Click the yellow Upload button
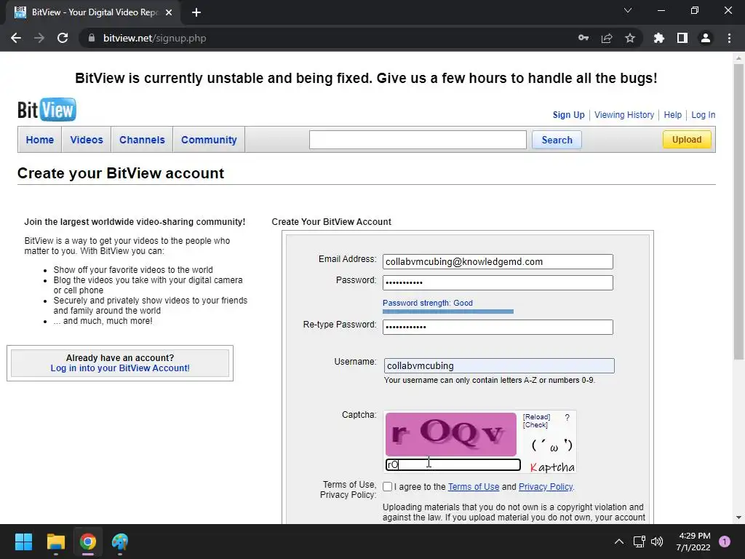 pos(687,139)
